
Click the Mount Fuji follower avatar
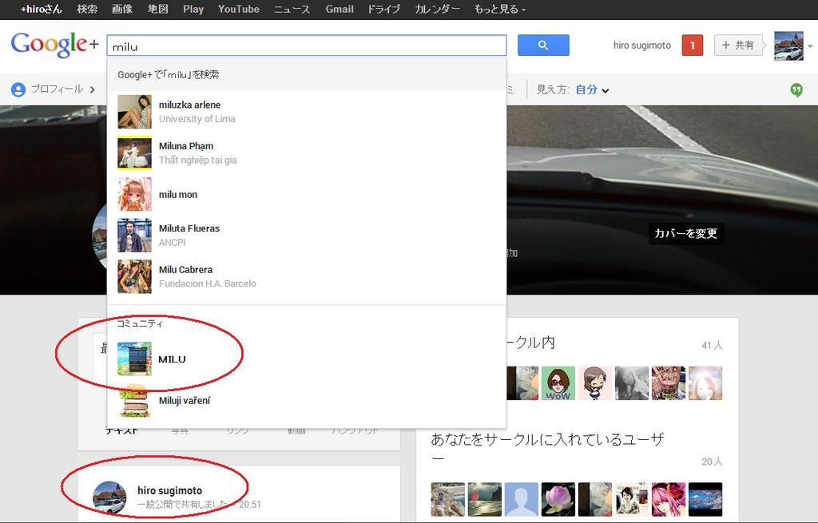pos(705,500)
